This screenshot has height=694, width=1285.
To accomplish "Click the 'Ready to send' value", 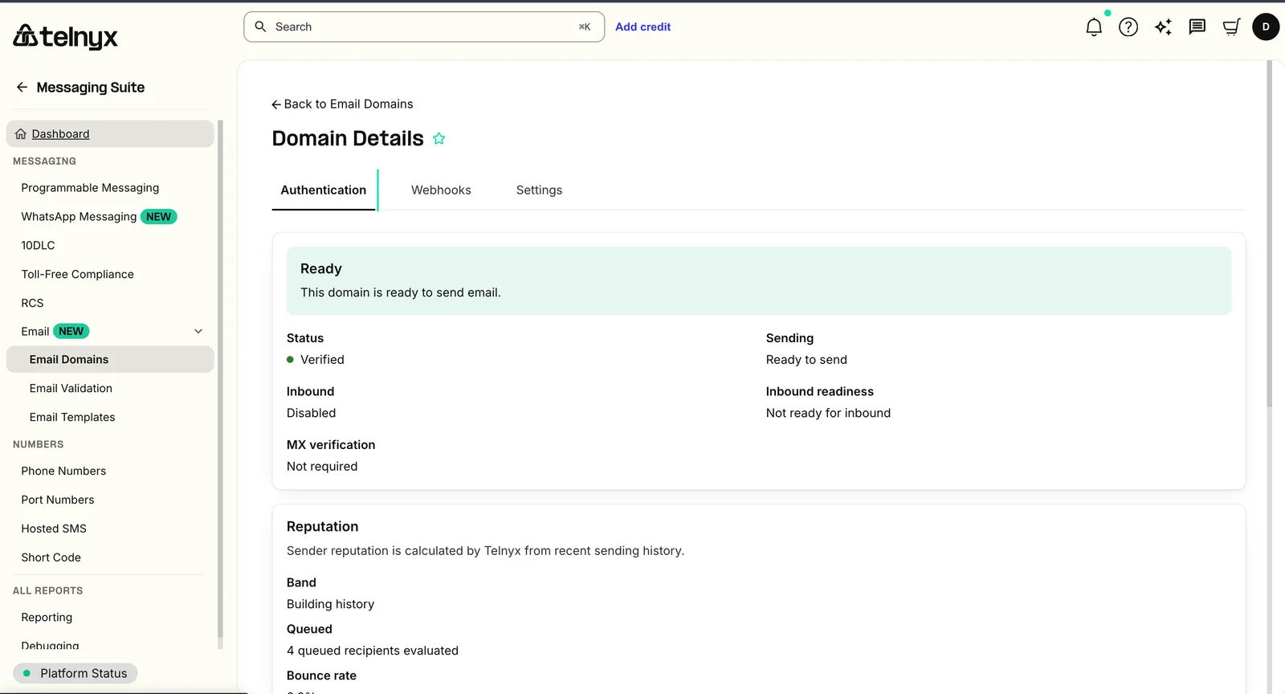I will [x=806, y=360].
